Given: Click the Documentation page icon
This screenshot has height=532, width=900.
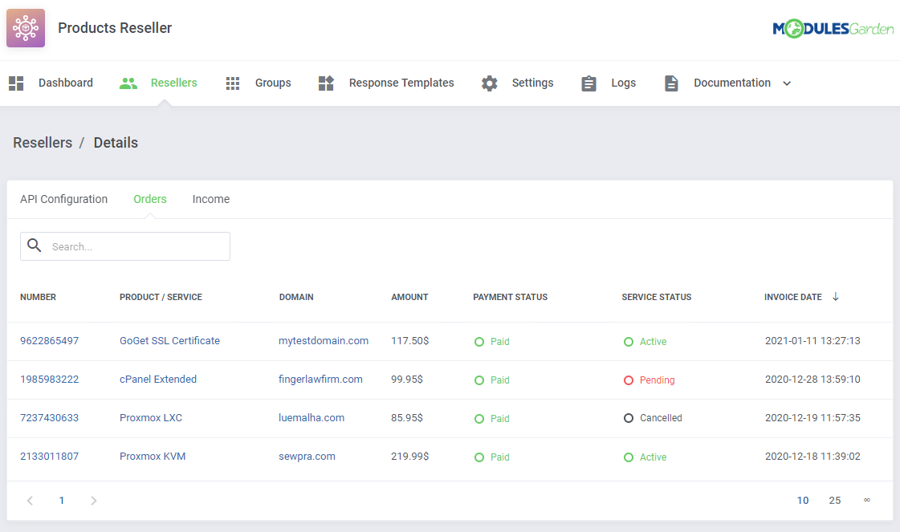Looking at the screenshot, I should point(671,83).
